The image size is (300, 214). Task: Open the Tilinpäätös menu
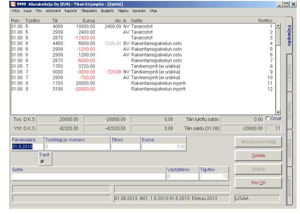click(x=89, y=11)
